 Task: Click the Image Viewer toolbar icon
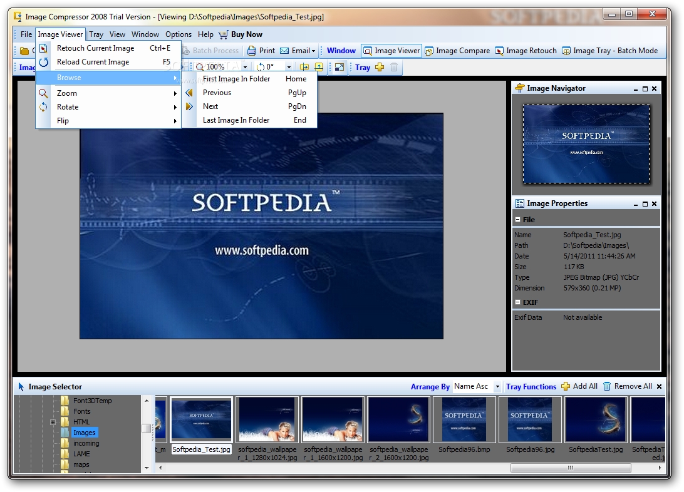click(368, 51)
